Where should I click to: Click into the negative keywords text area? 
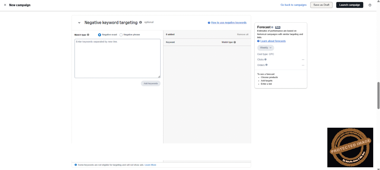[118, 58]
